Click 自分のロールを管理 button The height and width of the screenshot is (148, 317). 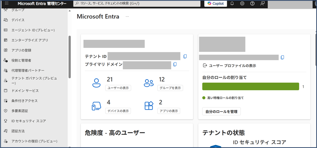pyautogui.click(x=221, y=111)
